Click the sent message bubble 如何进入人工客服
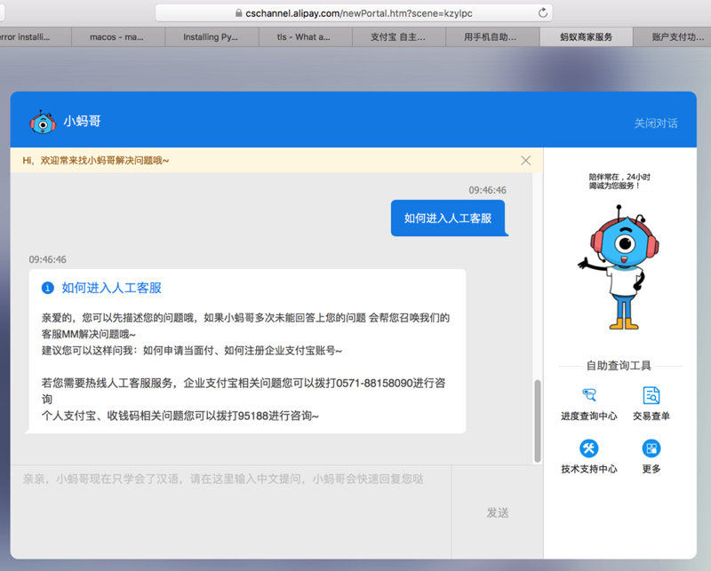This screenshot has width=711, height=571. click(x=448, y=218)
